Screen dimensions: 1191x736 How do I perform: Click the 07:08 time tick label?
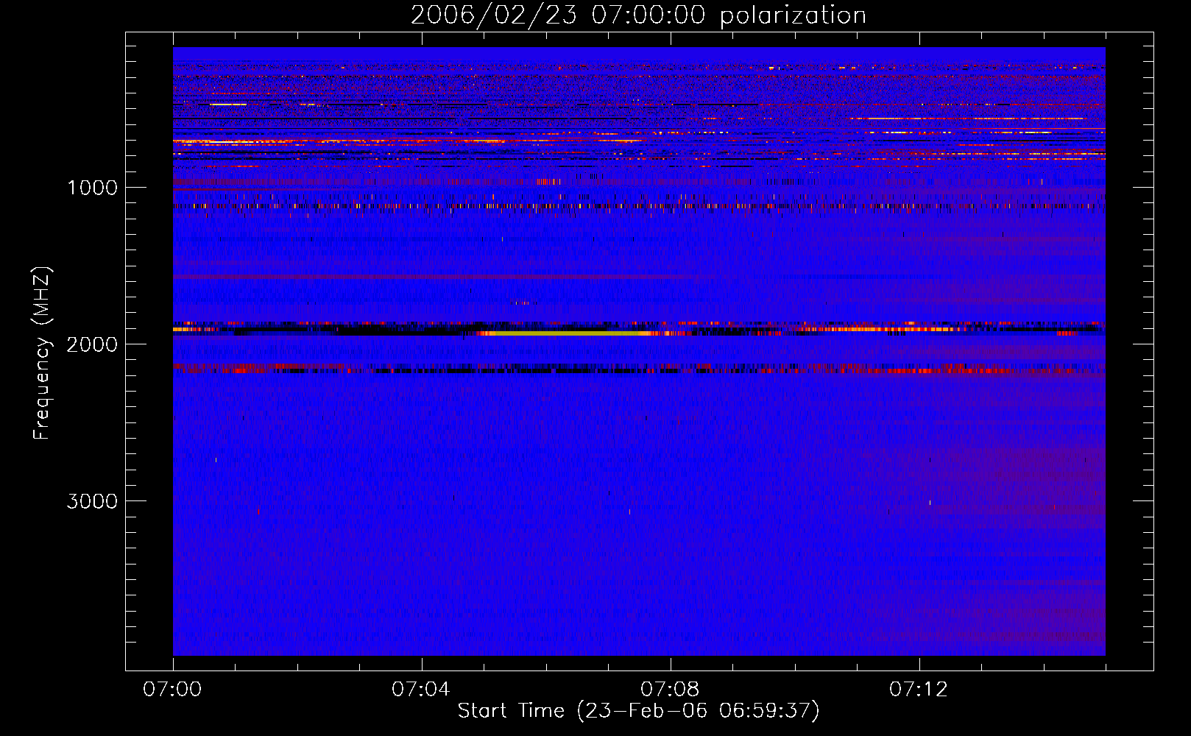[670, 690]
